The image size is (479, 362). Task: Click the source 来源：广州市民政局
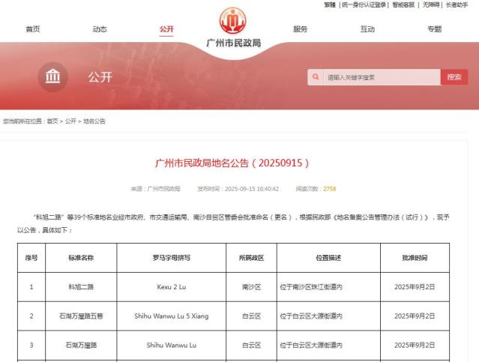tap(155, 189)
